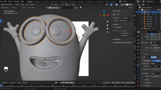Toggle the Origins checkbox
This screenshot has height=90, width=161.
[121, 31]
